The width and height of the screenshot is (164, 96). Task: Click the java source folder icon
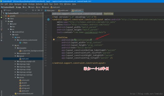16,37
